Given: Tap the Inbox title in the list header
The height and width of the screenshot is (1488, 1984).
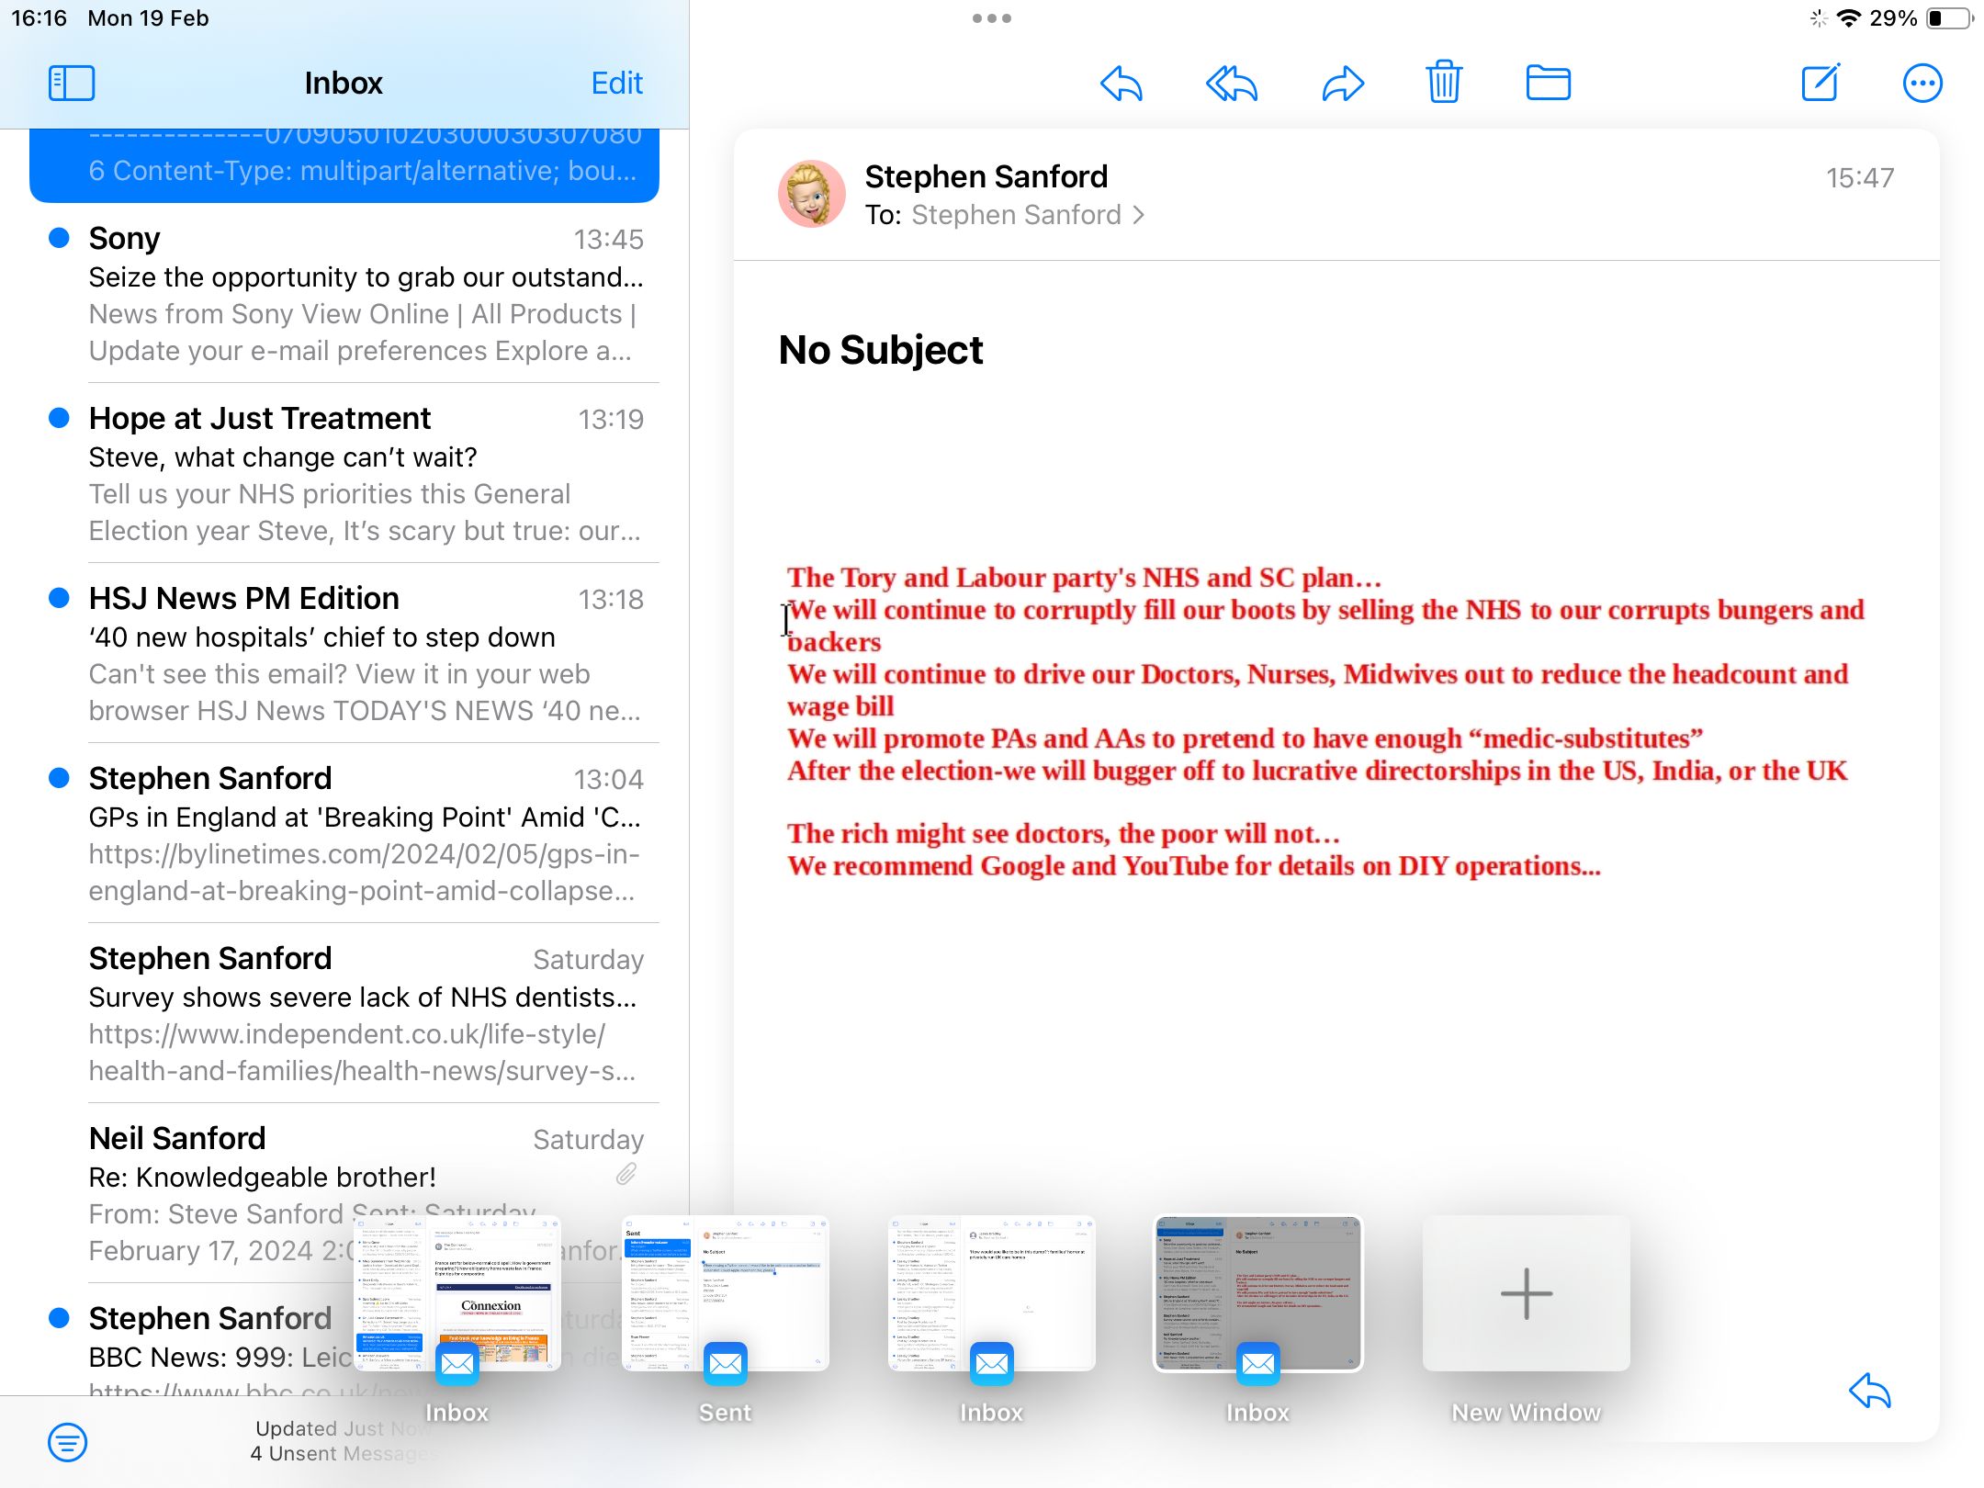Looking at the screenshot, I should 344,83.
